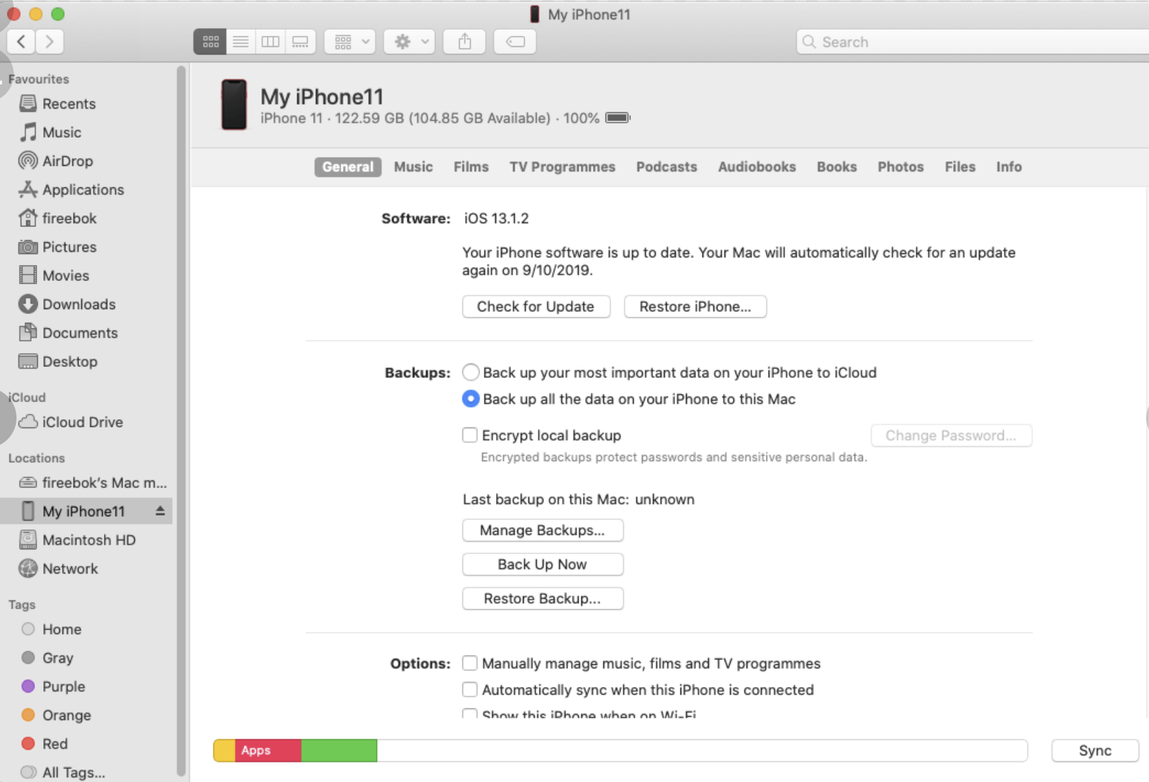Click the Applications sidebar icon

(28, 189)
